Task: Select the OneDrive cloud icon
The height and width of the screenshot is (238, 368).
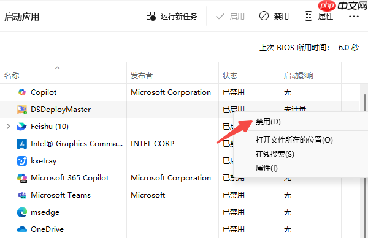Action: pos(22,229)
